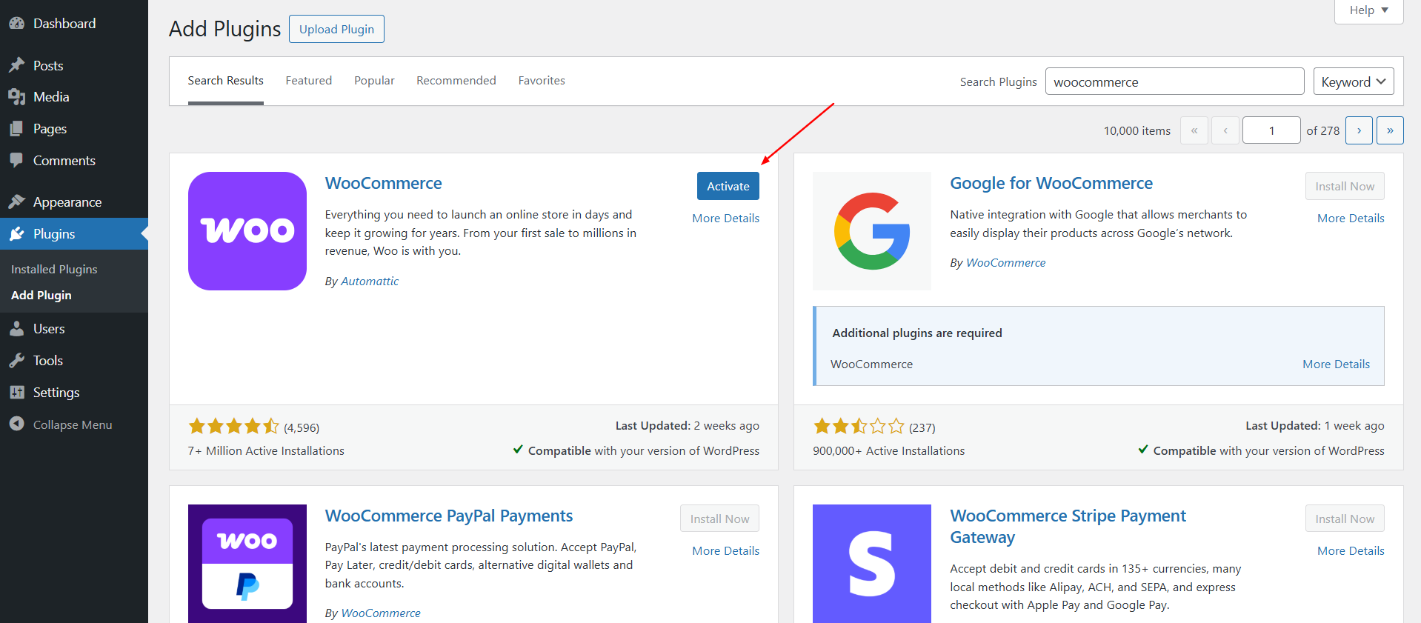
Task: Click Install Now for Stripe Payment Gateway
Action: pos(1345,519)
